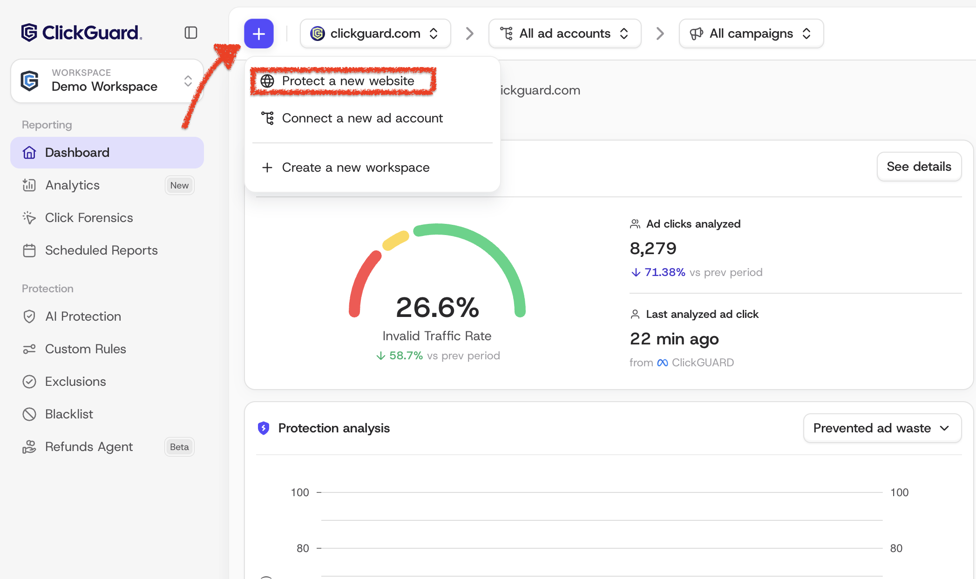
Task: Click the Refunds Agent hand icon
Action: tap(29, 447)
